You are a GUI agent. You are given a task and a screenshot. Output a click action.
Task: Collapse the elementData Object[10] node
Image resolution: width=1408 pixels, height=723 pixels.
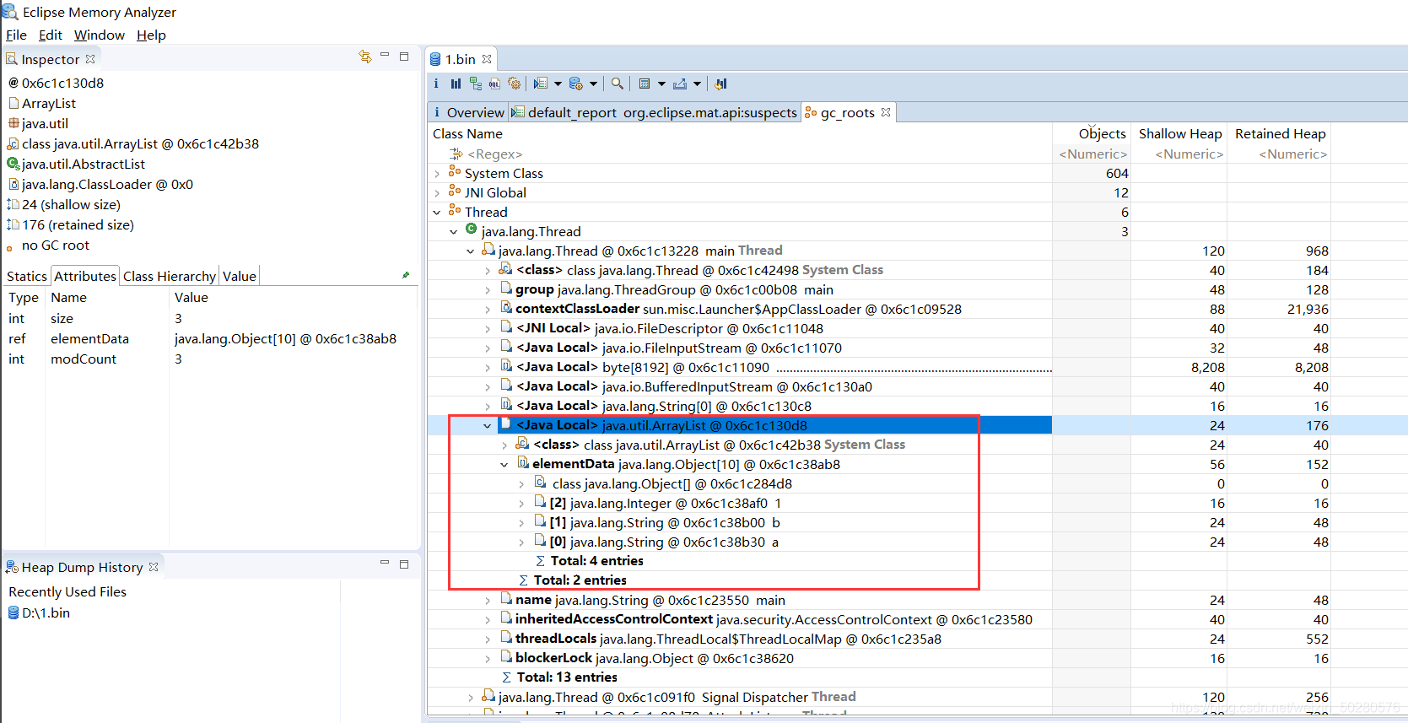[x=504, y=465]
